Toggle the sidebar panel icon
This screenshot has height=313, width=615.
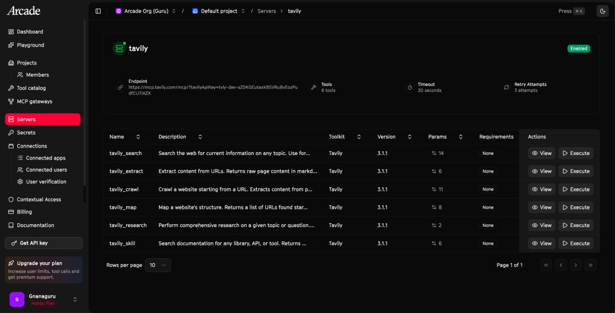(98, 11)
